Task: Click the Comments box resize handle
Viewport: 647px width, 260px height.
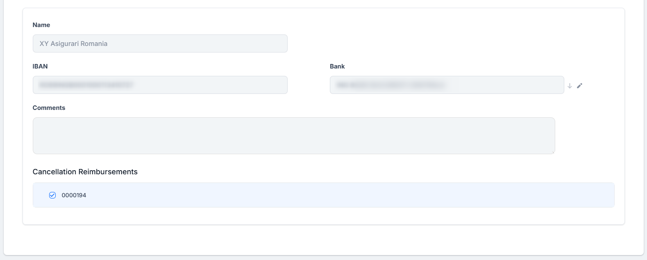Action: pyautogui.click(x=553, y=152)
